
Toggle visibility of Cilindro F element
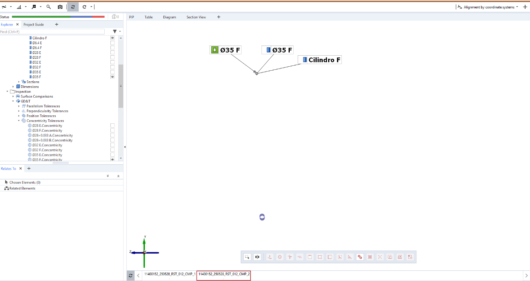click(x=112, y=38)
